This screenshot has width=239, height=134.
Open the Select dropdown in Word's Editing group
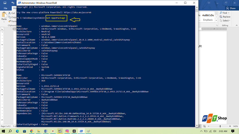(225, 21)
